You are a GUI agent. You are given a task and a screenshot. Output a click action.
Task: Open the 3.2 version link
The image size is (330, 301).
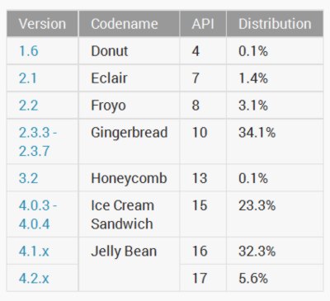click(28, 178)
